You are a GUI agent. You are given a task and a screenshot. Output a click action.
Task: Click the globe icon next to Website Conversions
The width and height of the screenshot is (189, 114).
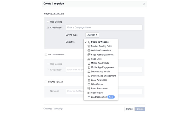coord(89,50)
